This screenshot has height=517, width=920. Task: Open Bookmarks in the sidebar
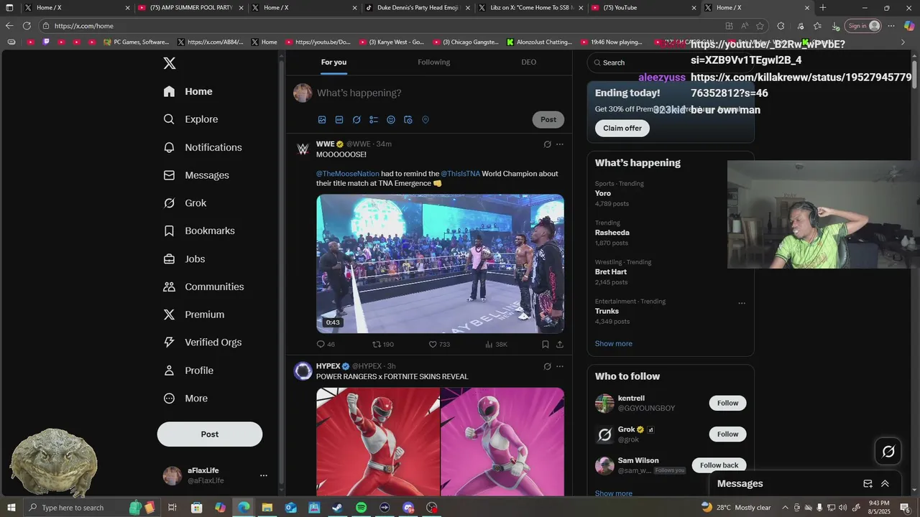point(199,230)
